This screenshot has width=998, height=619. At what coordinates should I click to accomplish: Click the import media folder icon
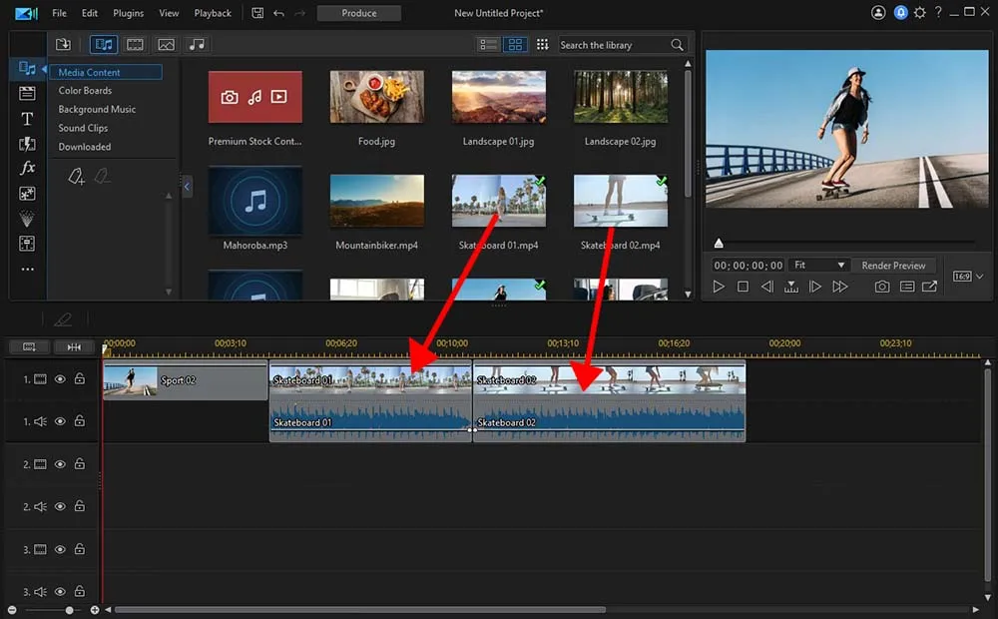(63, 45)
